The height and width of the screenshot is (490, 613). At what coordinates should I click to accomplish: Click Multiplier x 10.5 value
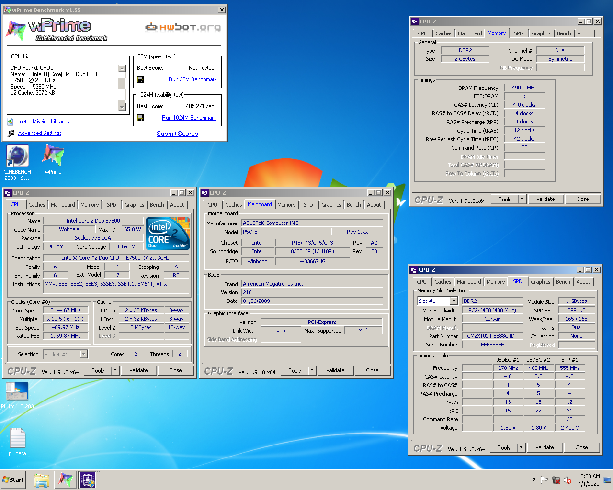point(66,319)
